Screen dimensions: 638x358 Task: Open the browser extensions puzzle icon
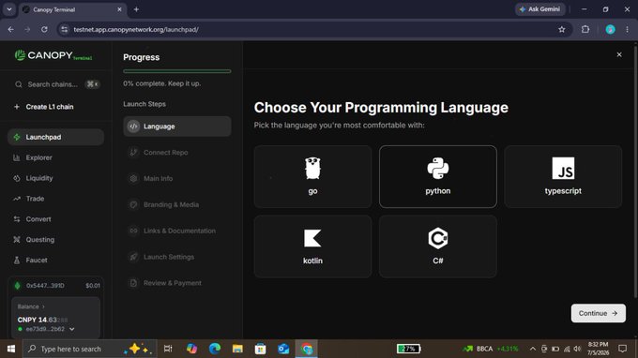(x=585, y=29)
